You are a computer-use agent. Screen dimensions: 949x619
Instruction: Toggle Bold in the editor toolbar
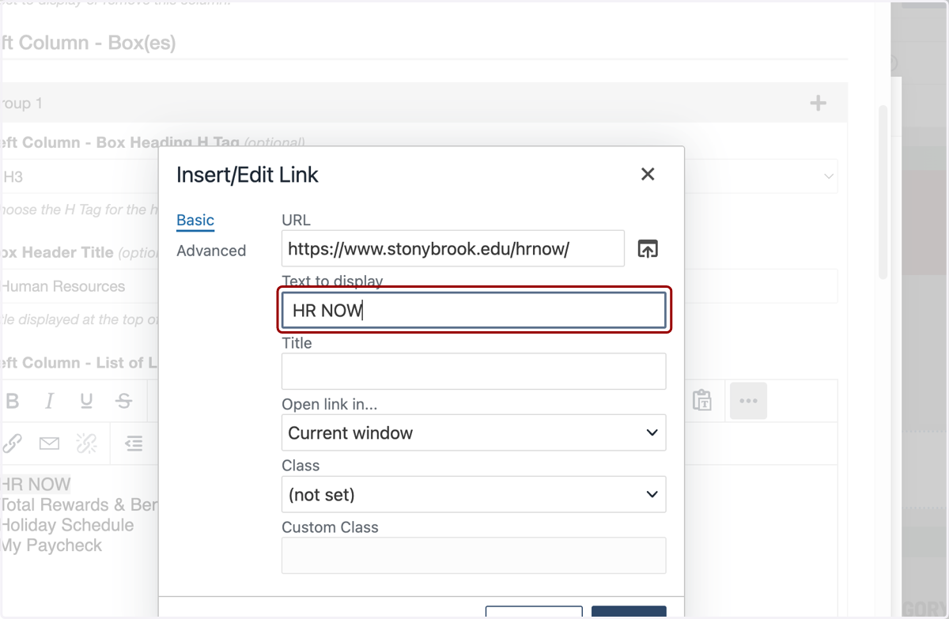(12, 402)
